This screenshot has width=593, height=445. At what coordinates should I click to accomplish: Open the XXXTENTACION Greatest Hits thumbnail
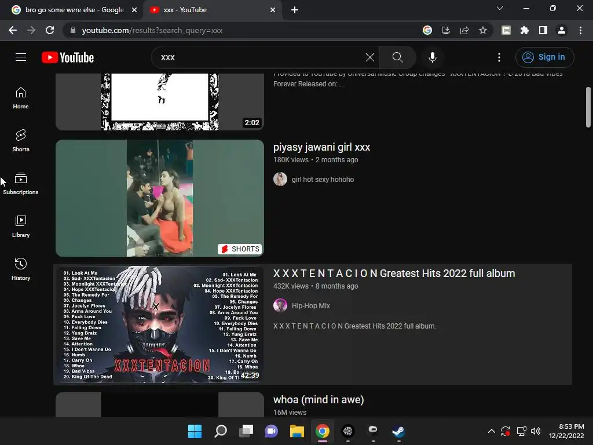click(160, 324)
